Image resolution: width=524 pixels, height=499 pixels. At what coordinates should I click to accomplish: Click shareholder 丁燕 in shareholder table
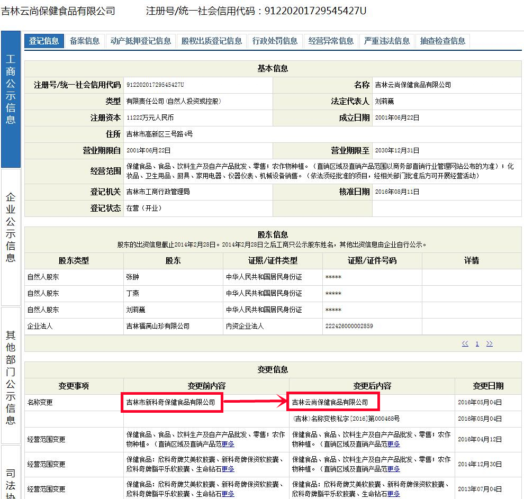point(133,293)
